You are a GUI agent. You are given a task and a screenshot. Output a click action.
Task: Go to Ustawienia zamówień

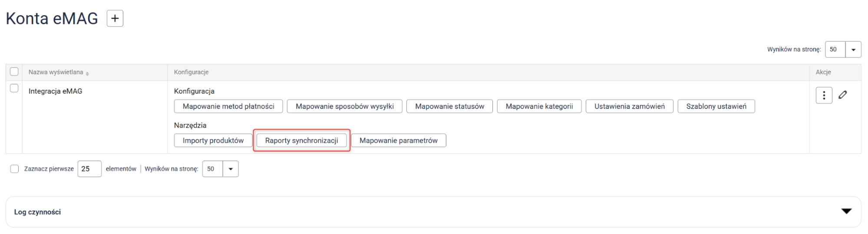pyautogui.click(x=629, y=106)
